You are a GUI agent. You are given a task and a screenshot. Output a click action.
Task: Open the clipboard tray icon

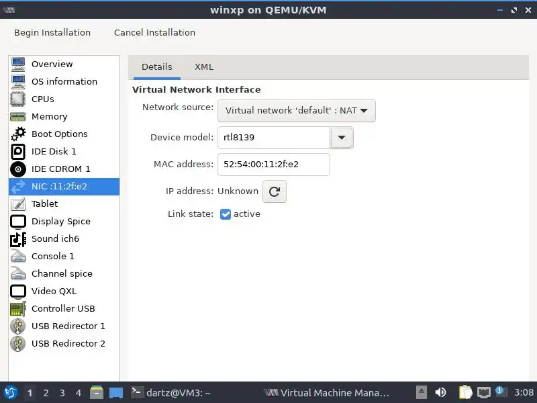465,392
